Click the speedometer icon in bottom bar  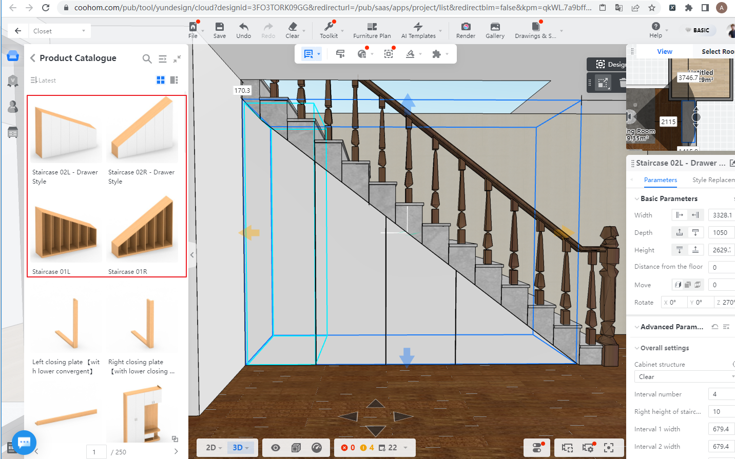[x=317, y=448]
